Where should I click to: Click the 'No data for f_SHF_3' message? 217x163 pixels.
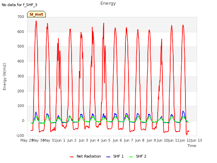(19, 5)
